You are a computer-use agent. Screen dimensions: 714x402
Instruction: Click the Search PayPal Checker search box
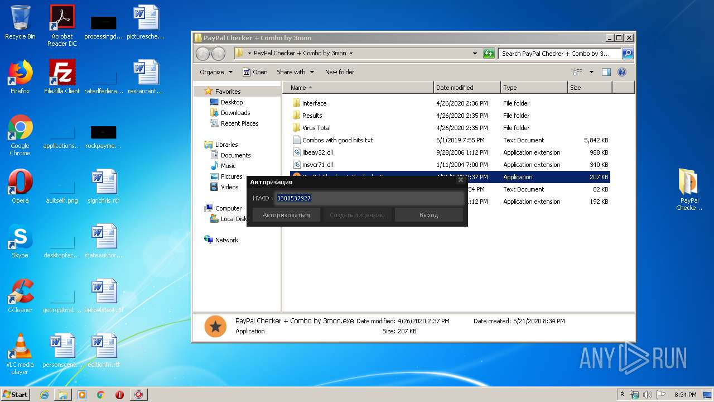pyautogui.click(x=559, y=54)
